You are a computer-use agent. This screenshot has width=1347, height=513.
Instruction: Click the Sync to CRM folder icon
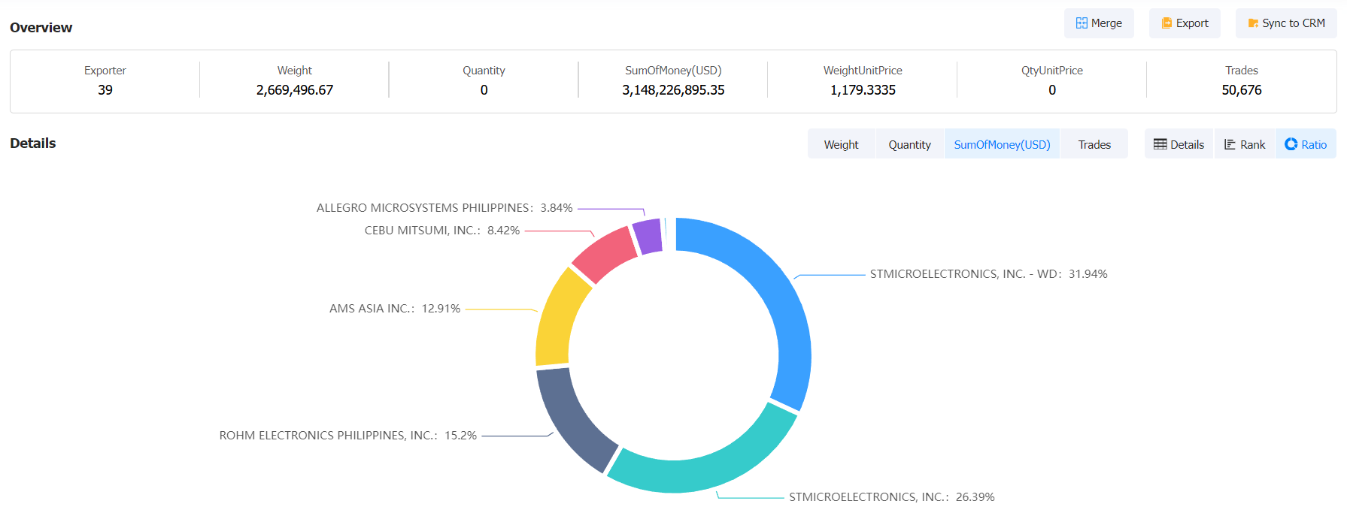click(x=1253, y=23)
